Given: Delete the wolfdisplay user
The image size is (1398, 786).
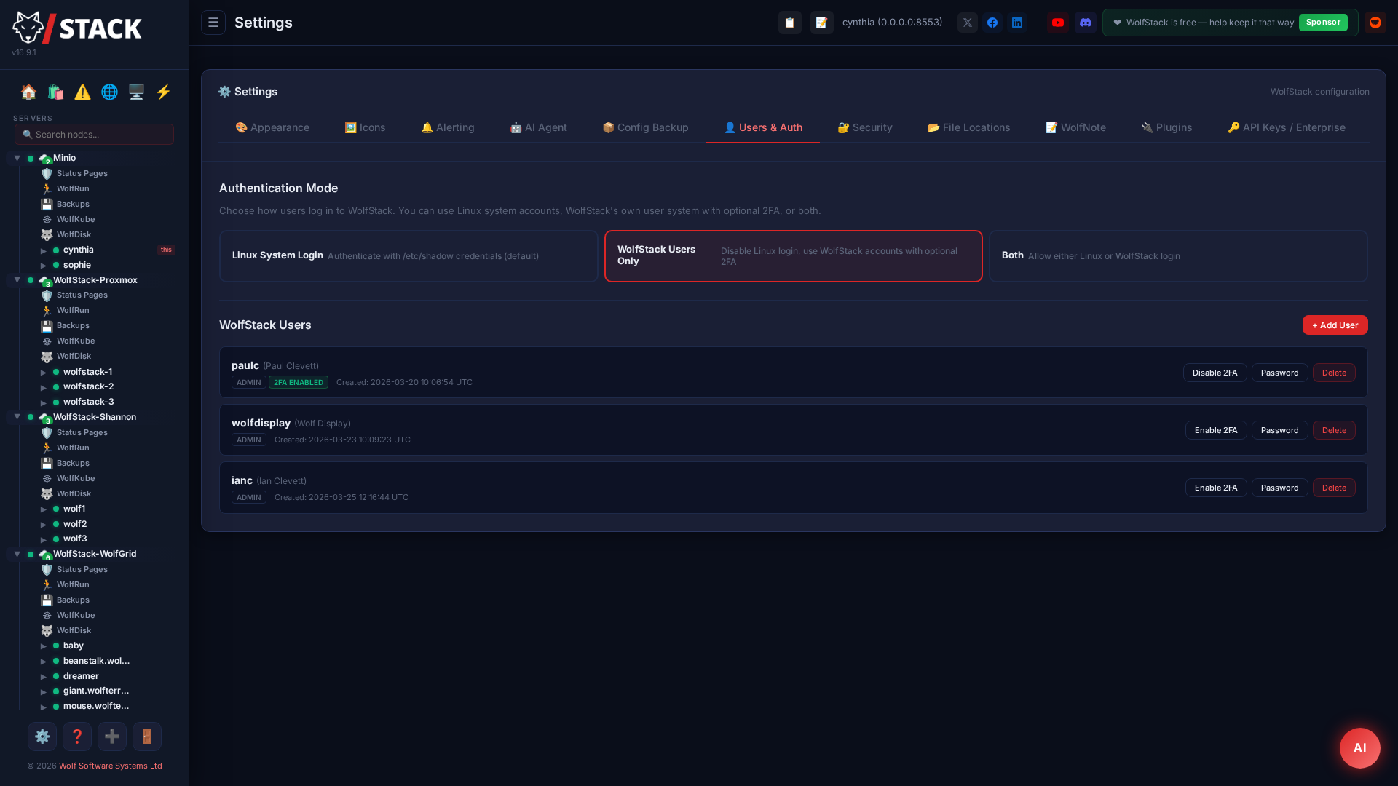Looking at the screenshot, I should click(1334, 430).
